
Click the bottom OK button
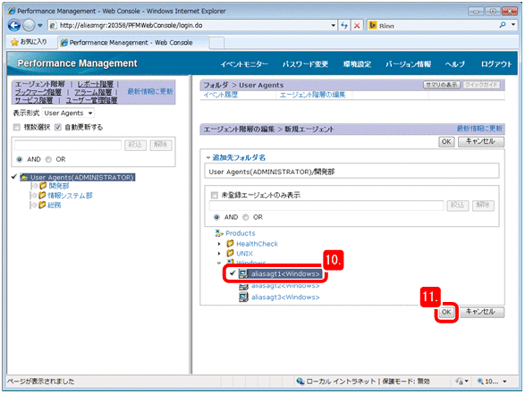(x=446, y=312)
